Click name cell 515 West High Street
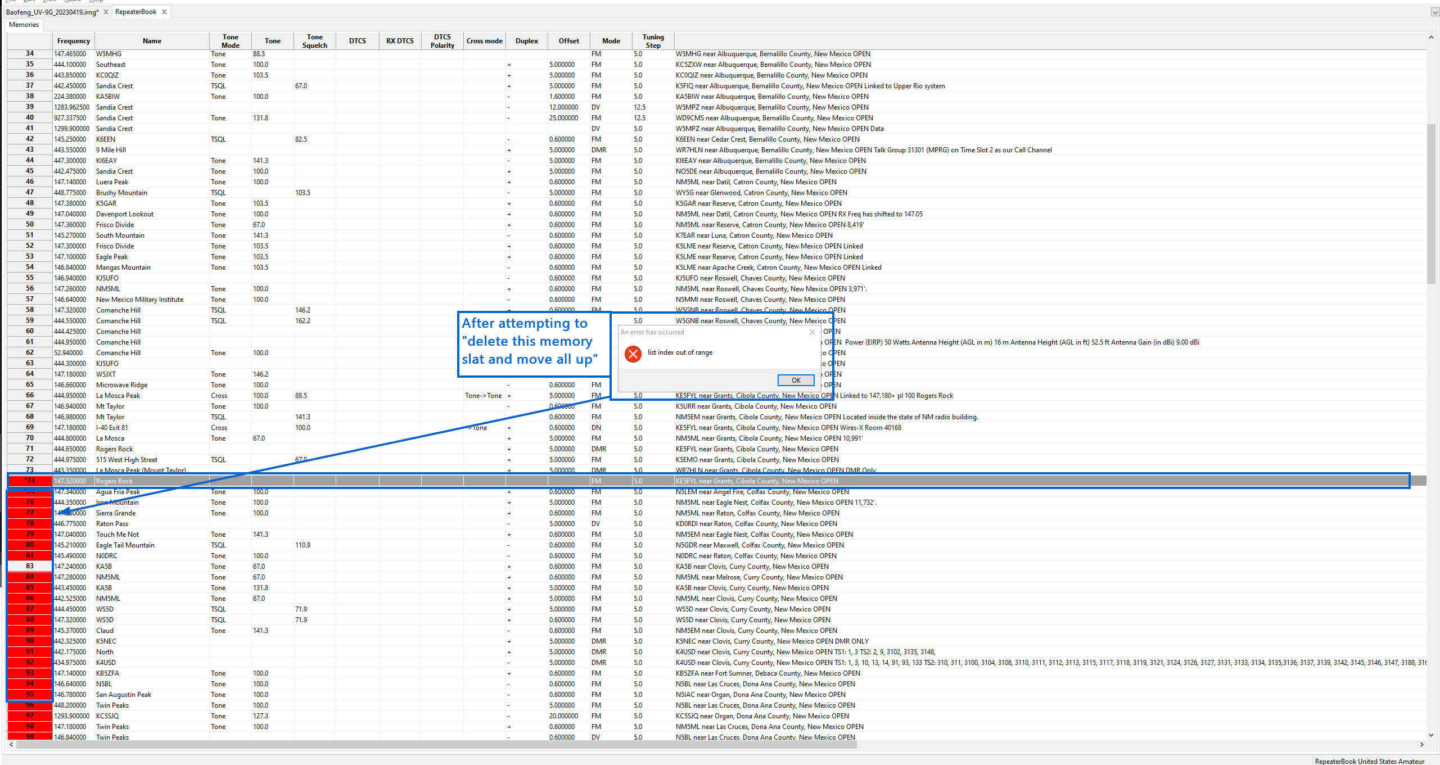Viewport: 1440px width, 765px height. (152, 460)
